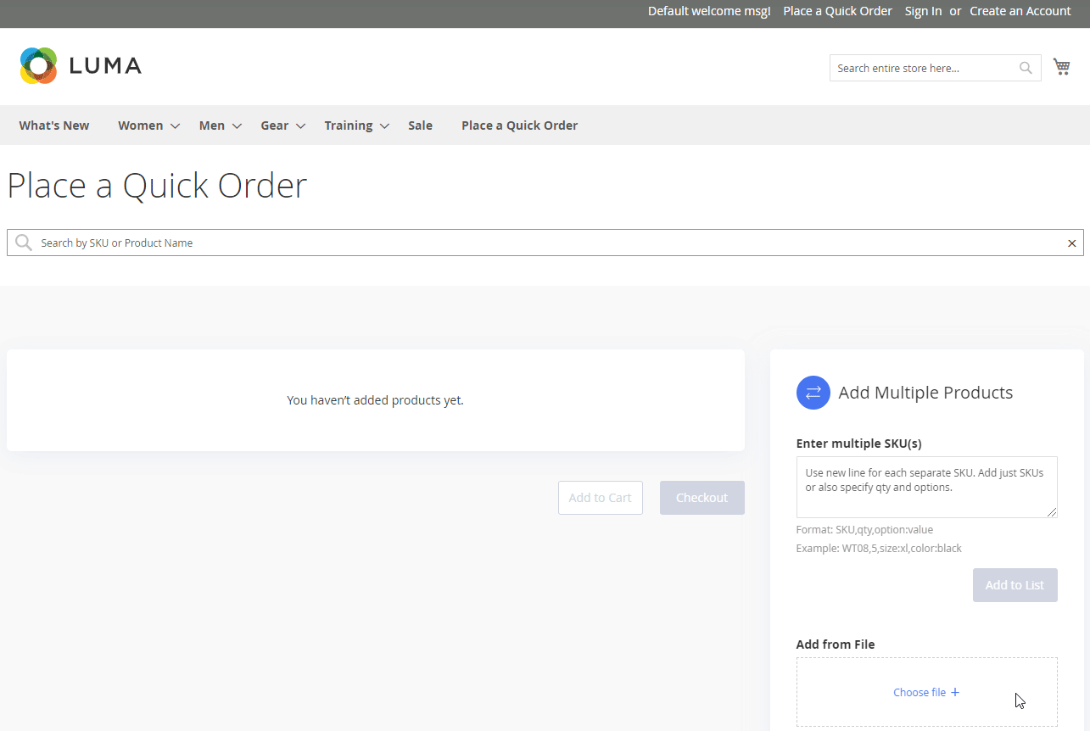Image resolution: width=1090 pixels, height=731 pixels.
Task: Click the Luma logo
Action: click(81, 65)
